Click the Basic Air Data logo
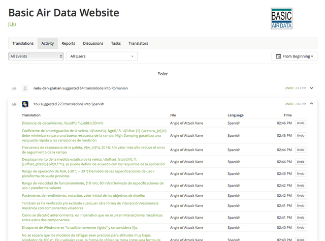This screenshot has width=325, height=241. click(281, 18)
